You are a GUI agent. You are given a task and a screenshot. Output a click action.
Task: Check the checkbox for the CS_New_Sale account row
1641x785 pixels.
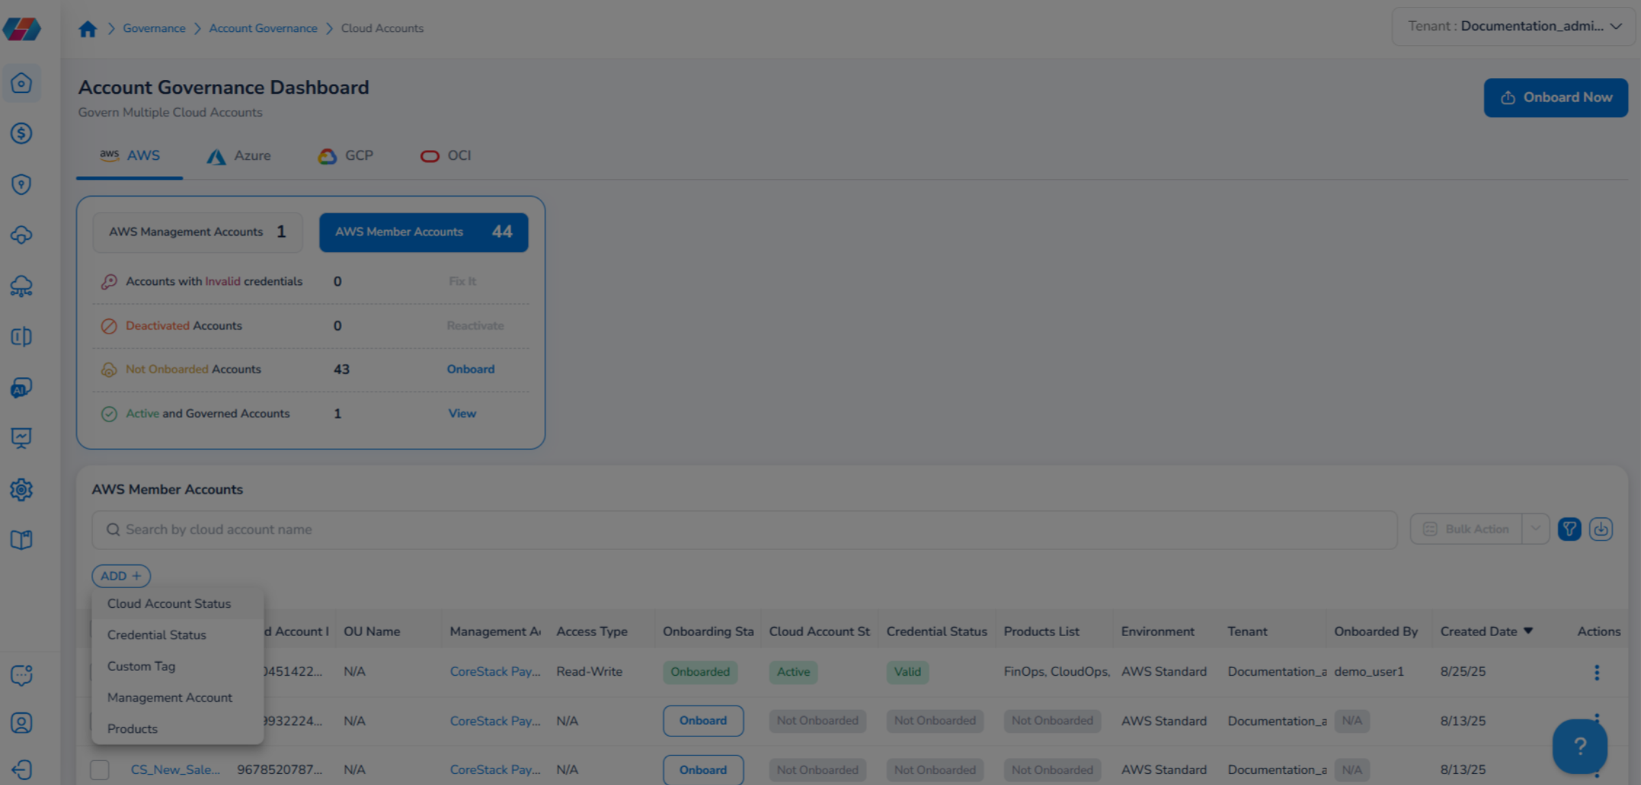click(x=98, y=769)
